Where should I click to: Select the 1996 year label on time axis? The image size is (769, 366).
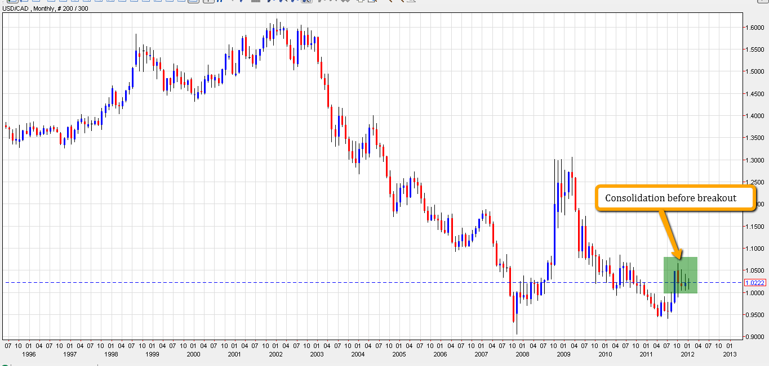(28, 355)
